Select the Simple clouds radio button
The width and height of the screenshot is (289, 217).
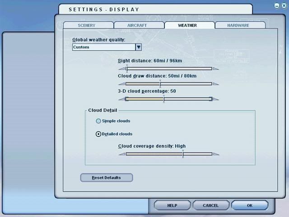tap(98, 121)
